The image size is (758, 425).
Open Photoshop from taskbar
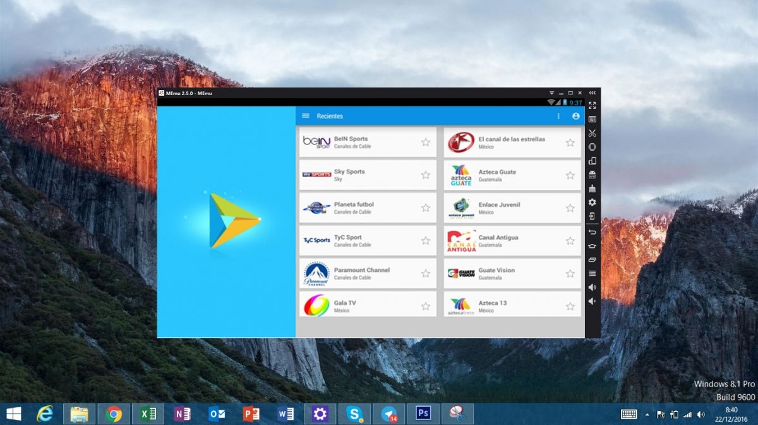tap(423, 414)
